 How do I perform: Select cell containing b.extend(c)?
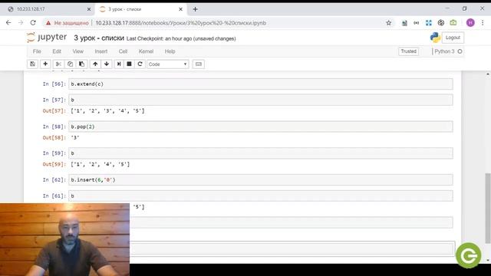[261, 84]
